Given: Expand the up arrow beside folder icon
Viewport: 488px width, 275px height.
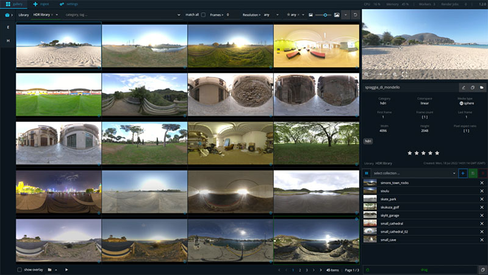Looking at the screenshot, I should [x=56, y=270].
